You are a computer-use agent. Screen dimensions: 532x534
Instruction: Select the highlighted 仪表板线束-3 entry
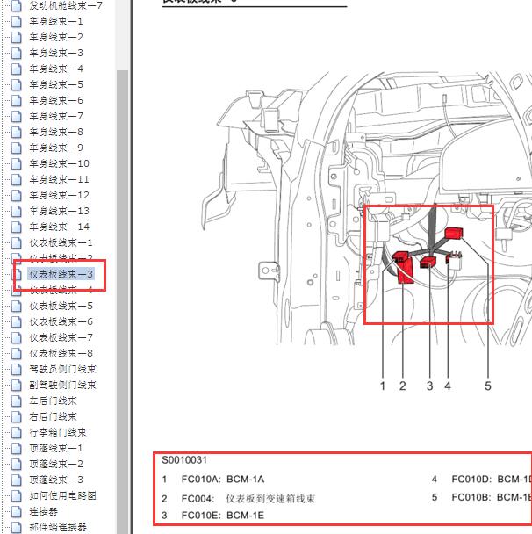[x=61, y=274]
